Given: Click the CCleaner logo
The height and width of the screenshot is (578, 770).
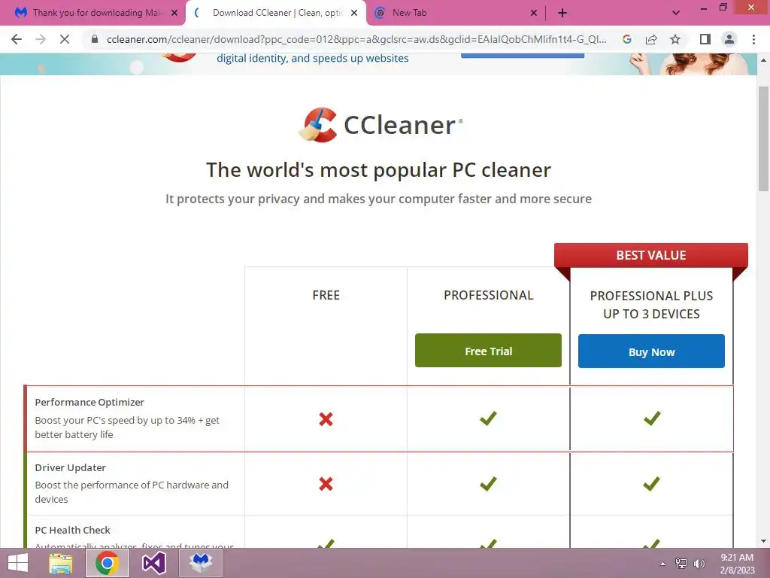Looking at the screenshot, I should 380,125.
